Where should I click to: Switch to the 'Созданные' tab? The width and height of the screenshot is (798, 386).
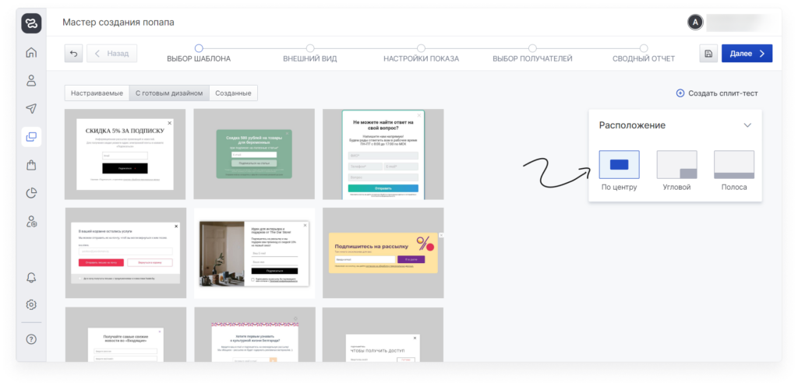point(233,93)
